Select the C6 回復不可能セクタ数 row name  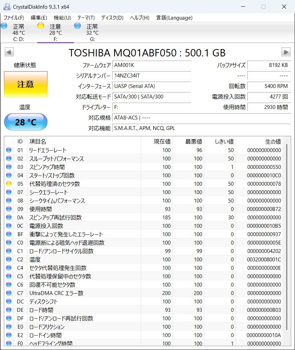(x=52, y=284)
